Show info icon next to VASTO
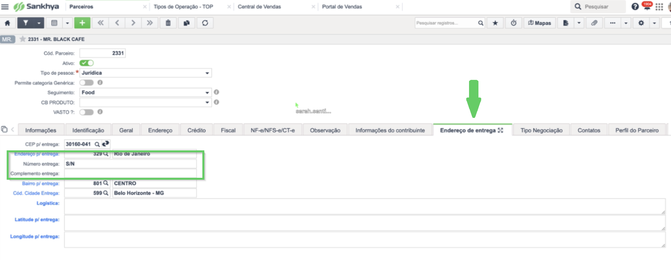The height and width of the screenshot is (260, 671). pos(100,112)
